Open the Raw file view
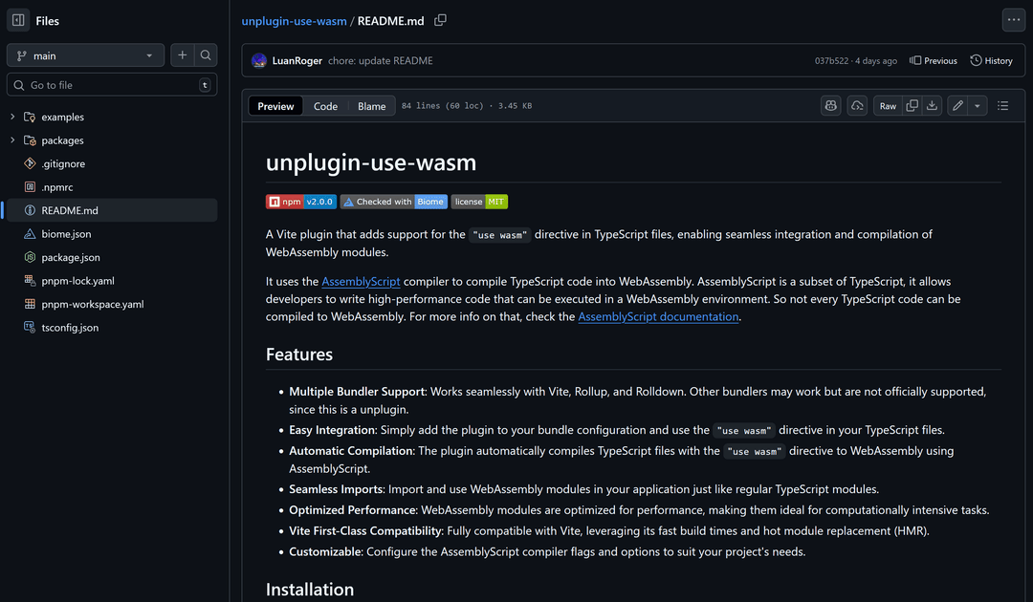 click(887, 105)
